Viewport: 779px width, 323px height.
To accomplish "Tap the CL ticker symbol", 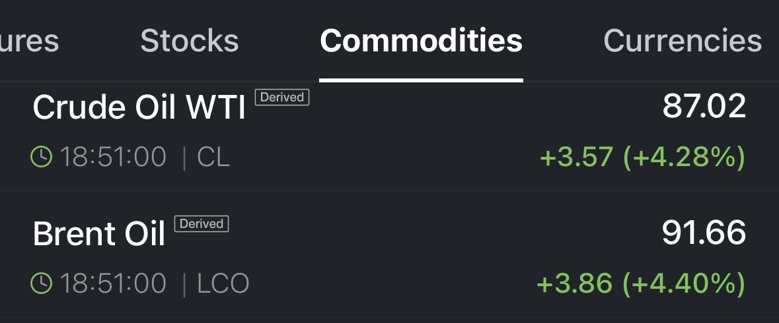I will tap(213, 158).
